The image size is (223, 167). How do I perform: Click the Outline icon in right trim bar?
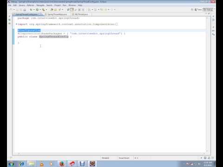[x=213, y=20]
